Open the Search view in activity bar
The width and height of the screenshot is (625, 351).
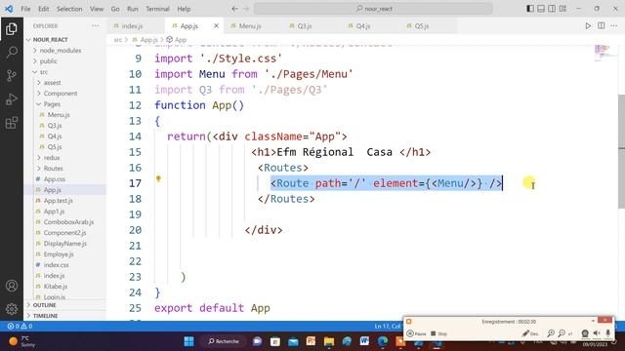tap(12, 52)
